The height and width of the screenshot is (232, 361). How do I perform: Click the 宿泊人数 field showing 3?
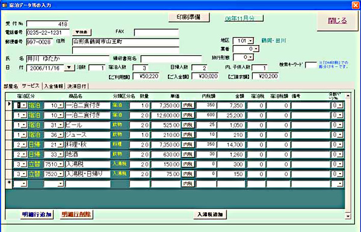(140, 68)
